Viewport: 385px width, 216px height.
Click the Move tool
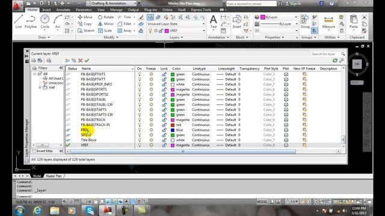tap(85, 17)
